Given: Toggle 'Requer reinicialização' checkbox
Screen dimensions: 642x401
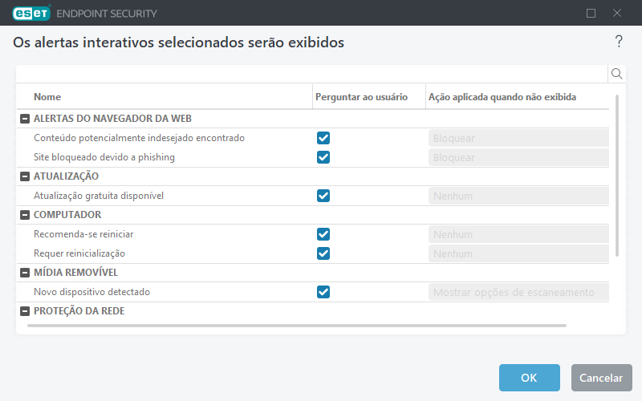Looking at the screenshot, I should [x=323, y=253].
